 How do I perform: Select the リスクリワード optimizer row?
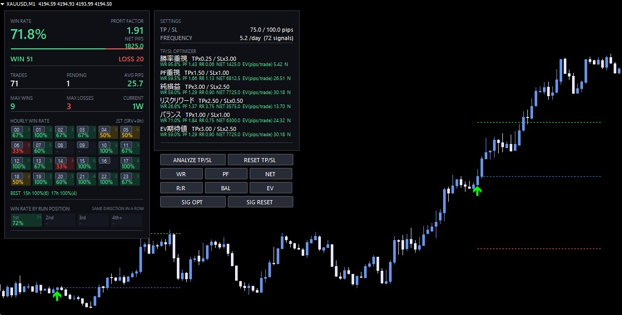coord(225,103)
